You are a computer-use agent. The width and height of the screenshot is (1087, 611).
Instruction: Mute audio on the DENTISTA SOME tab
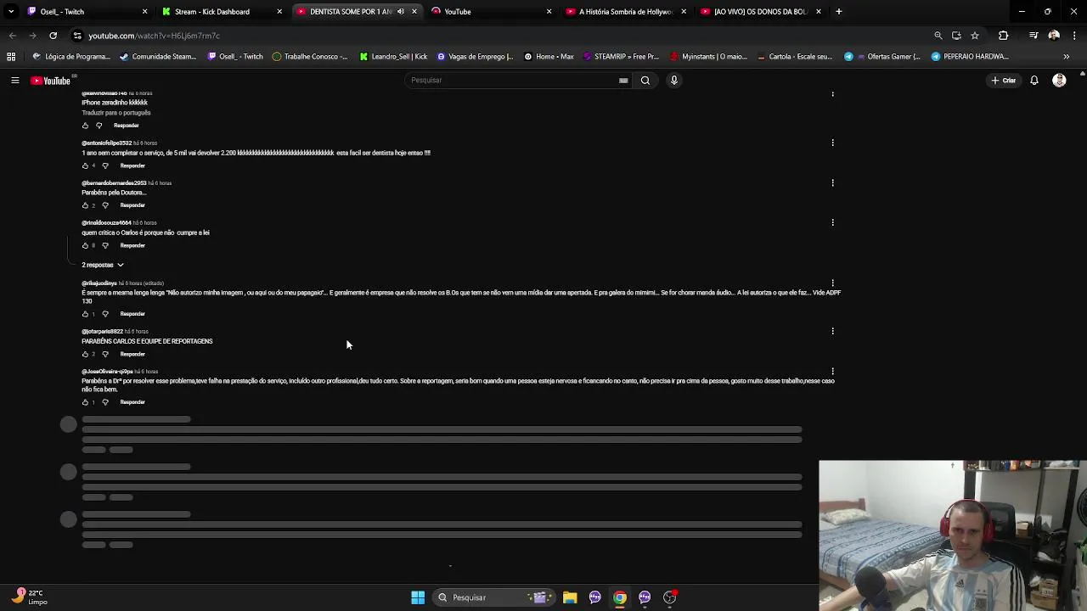(x=401, y=12)
